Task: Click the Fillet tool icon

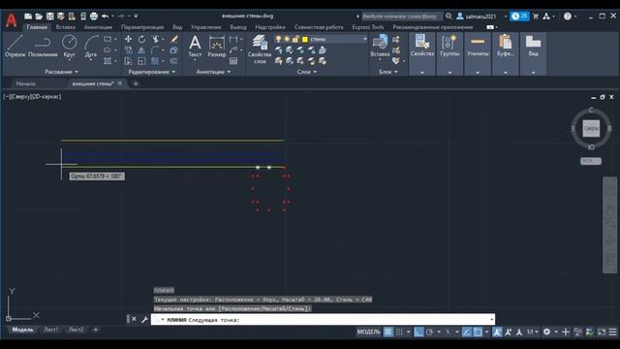Action: point(155,50)
